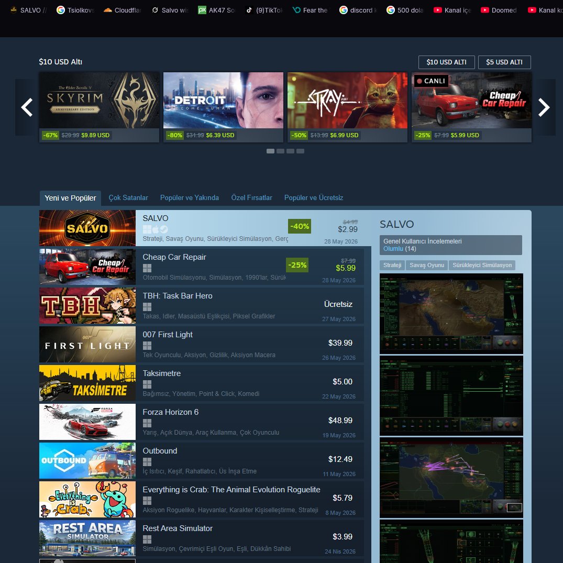Viewport: 563px width, 563px height.
Task: Open the Cheap Car Repair carousel card
Action: point(471,107)
